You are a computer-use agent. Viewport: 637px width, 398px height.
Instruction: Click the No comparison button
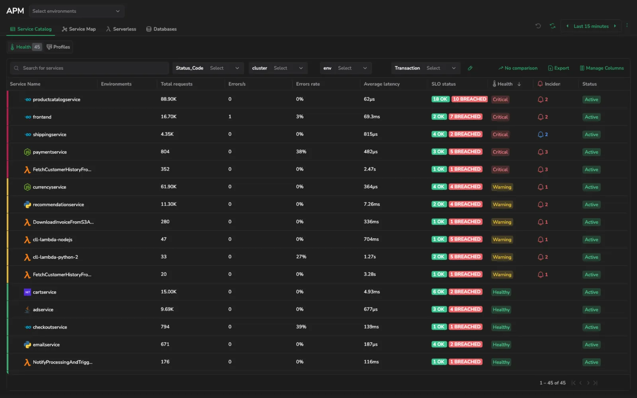click(x=518, y=68)
